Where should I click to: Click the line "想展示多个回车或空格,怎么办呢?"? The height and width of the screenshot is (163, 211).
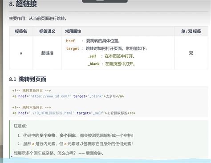45,153
